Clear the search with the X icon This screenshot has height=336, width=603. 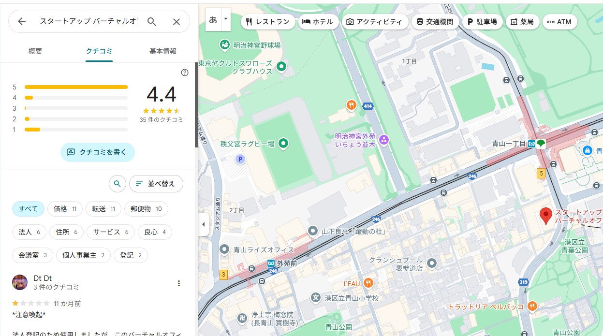176,21
